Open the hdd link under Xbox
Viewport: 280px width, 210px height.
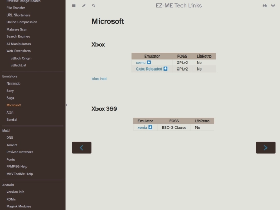pyautogui.click(x=103, y=79)
